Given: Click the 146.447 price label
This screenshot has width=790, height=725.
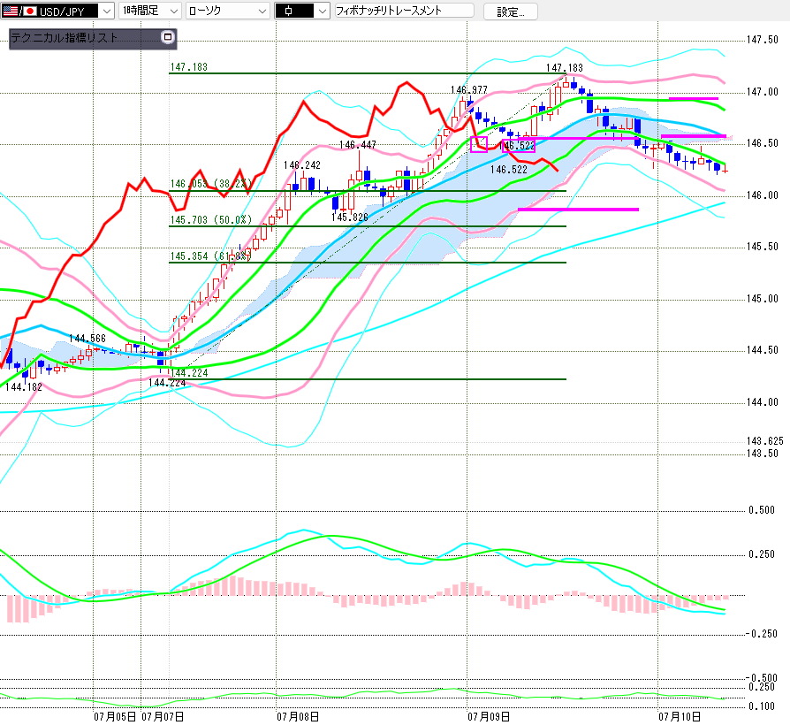Looking at the screenshot, I should [x=357, y=145].
